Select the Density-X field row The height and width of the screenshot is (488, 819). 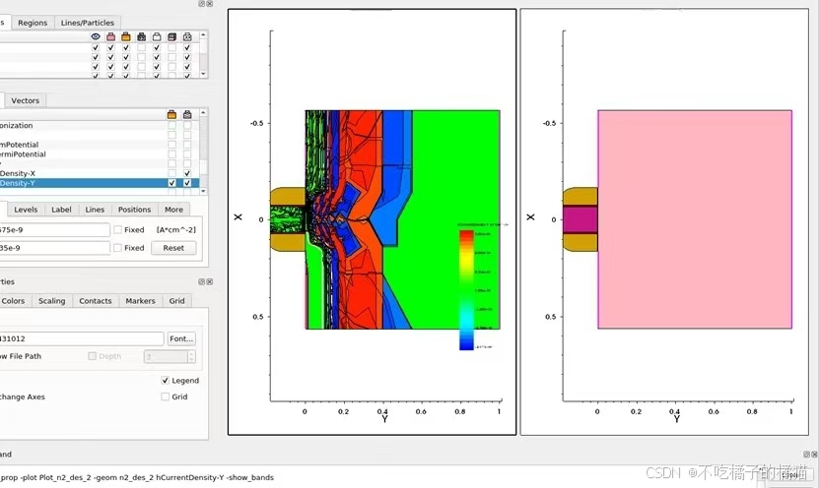pyautogui.click(x=100, y=173)
